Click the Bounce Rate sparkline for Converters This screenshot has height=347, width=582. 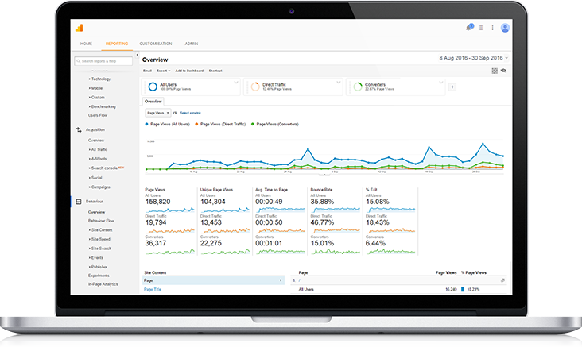tap(336, 252)
